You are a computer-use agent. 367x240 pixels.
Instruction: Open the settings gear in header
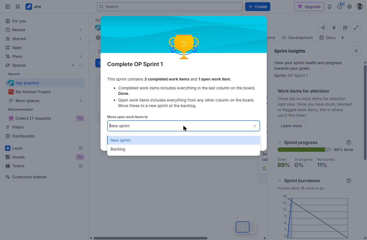click(x=350, y=7)
